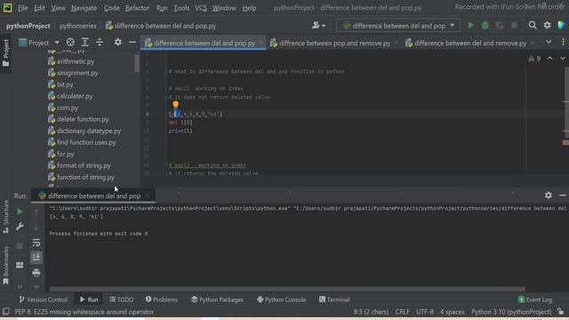Screen dimensions: 569x320
Task: Open Problems tool window
Action: (162, 300)
